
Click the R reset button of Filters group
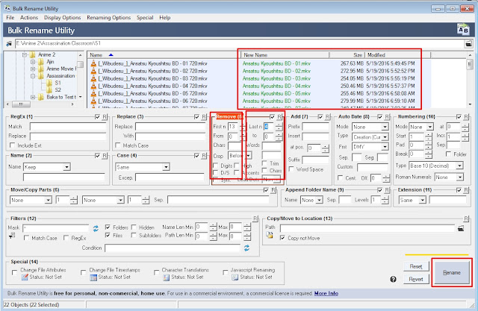(x=255, y=219)
